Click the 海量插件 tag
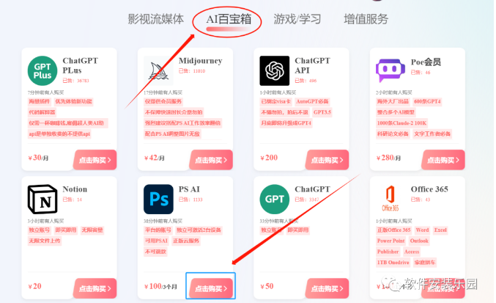Screen dimensions: 496x303 pyautogui.click(x=40, y=101)
